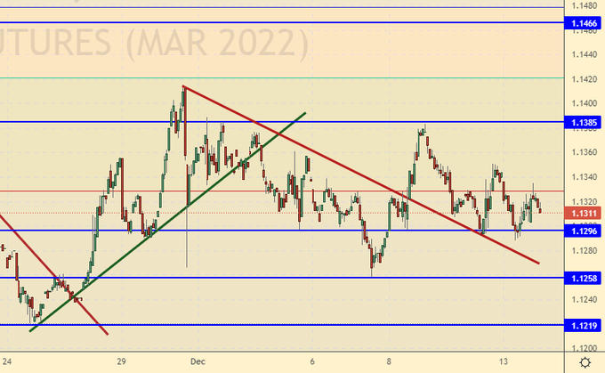Click the 24 date on time axis

pyautogui.click(x=8, y=362)
